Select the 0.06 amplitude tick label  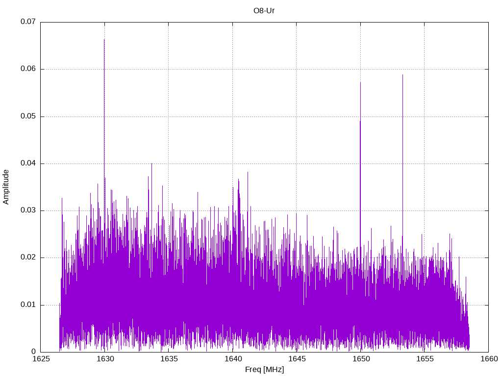(28, 69)
